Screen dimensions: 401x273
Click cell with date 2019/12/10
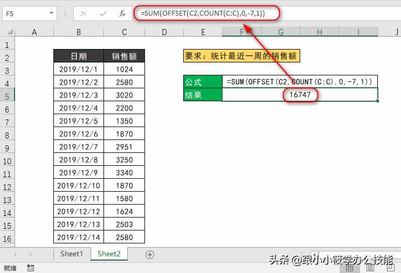coord(79,186)
